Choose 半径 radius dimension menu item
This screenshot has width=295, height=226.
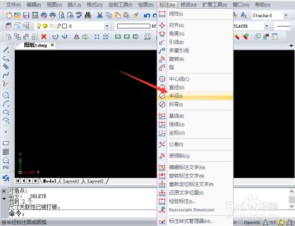point(195,96)
